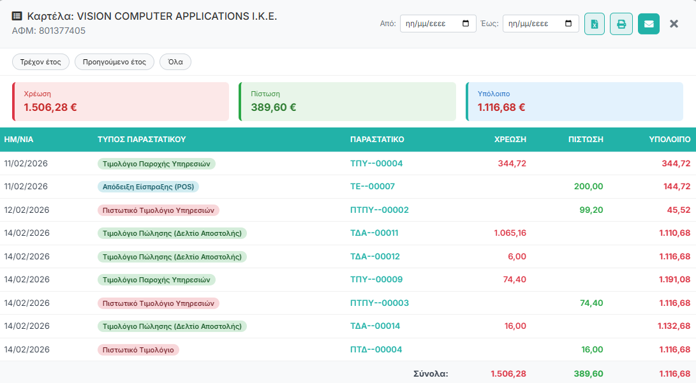Export the ledger to Excel

tap(595, 24)
